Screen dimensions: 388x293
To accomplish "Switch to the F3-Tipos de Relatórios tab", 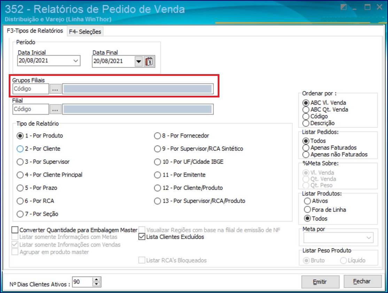I will pyautogui.click(x=34, y=31).
